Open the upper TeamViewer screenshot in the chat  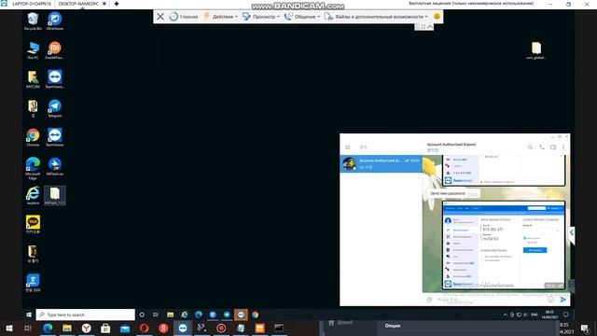click(x=504, y=170)
